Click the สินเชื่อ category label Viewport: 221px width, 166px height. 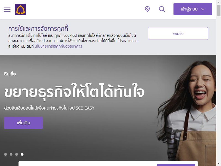click(10, 74)
